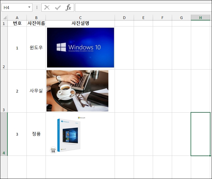The width and height of the screenshot is (212, 179).
Task: Select row 4 header
Action: 4,134
